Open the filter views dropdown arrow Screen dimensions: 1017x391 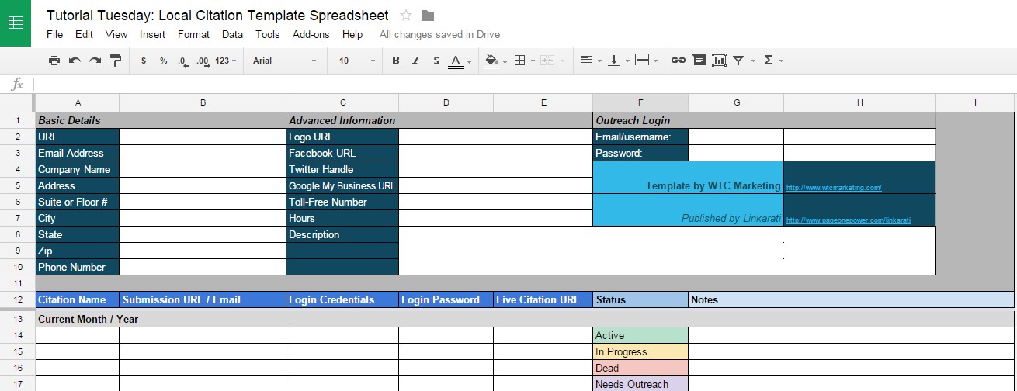753,61
